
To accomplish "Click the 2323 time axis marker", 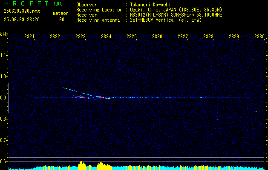I will 81,37.
